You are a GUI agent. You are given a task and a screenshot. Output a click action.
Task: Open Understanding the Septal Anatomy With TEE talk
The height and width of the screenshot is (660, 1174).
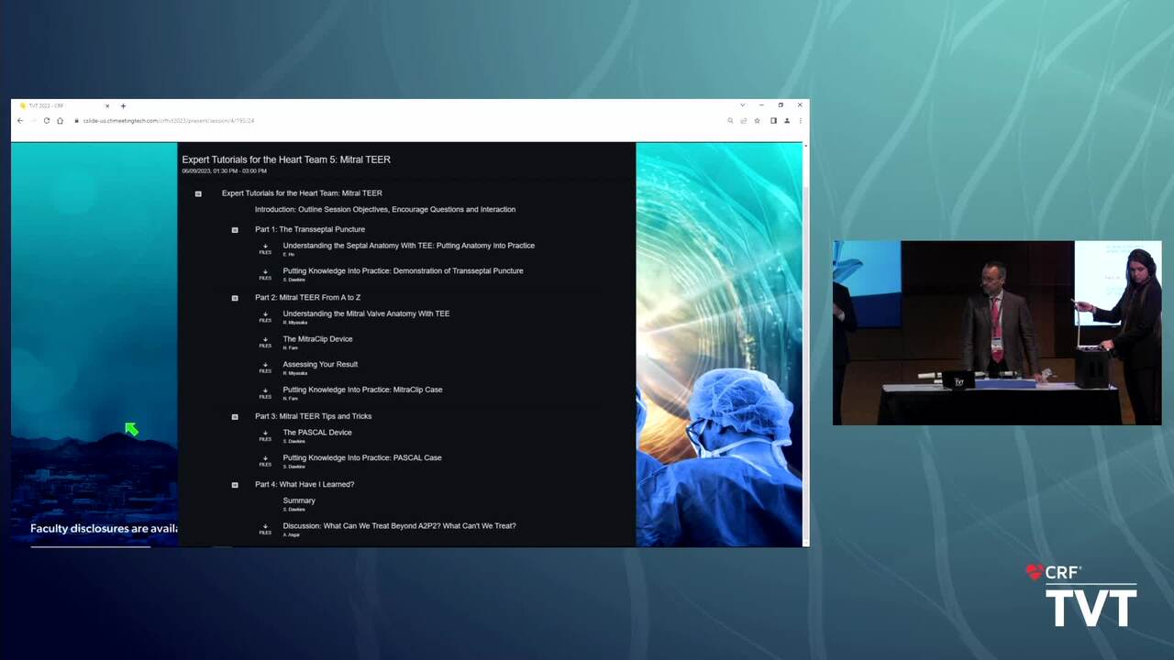408,246
